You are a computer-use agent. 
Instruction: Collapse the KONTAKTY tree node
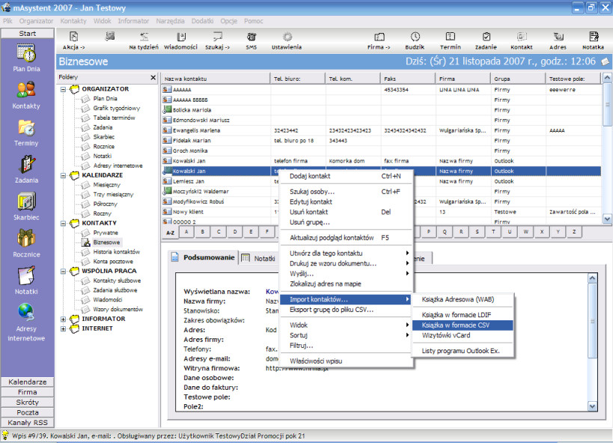[63, 223]
